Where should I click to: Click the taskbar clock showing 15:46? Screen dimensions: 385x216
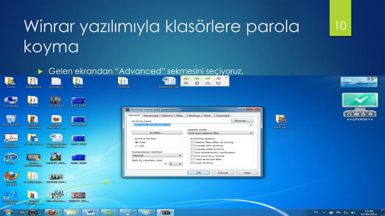tap(369, 212)
